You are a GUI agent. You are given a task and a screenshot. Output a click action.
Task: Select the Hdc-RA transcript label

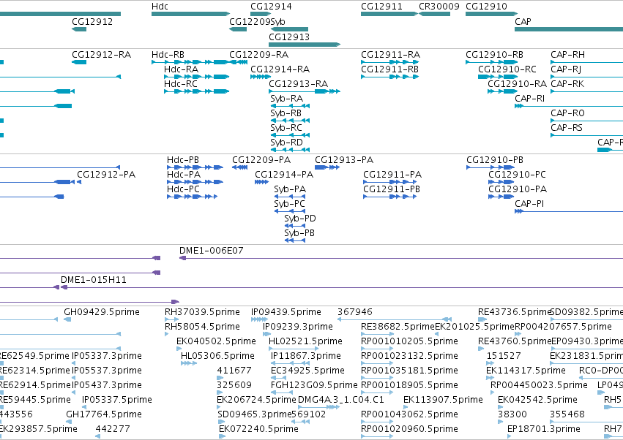point(181,69)
